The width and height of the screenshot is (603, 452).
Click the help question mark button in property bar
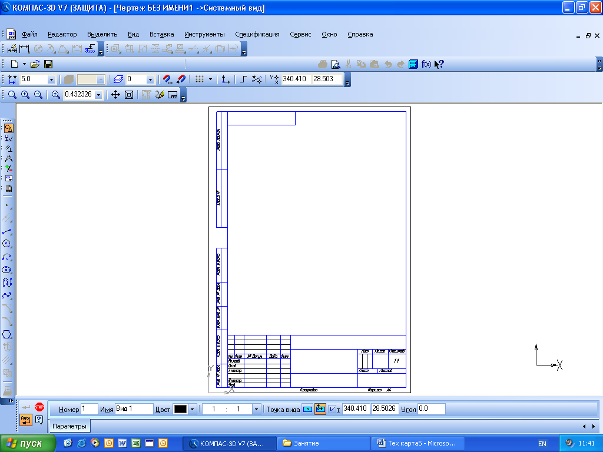39,420
